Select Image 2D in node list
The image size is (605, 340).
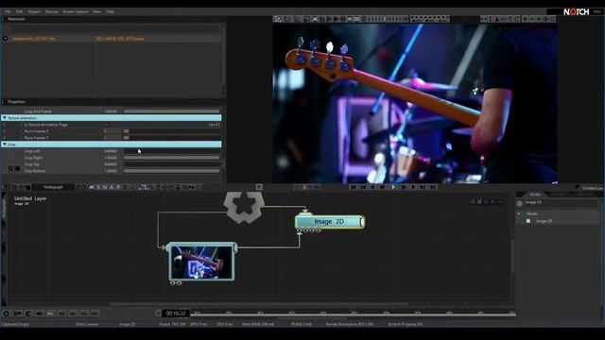[544, 221]
